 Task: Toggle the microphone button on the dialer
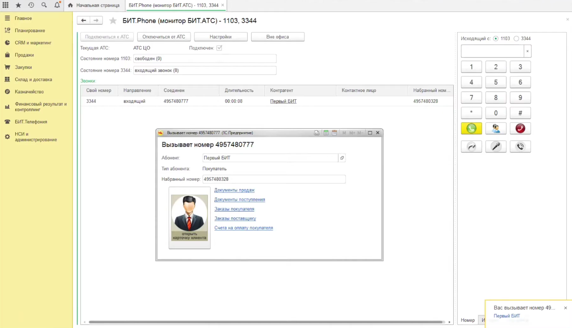click(x=496, y=147)
